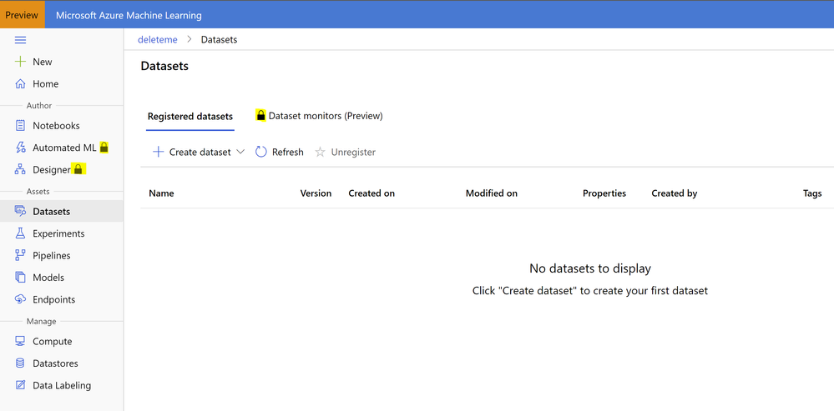
Task: Open the Endpoints cloud icon
Action: coord(21,299)
